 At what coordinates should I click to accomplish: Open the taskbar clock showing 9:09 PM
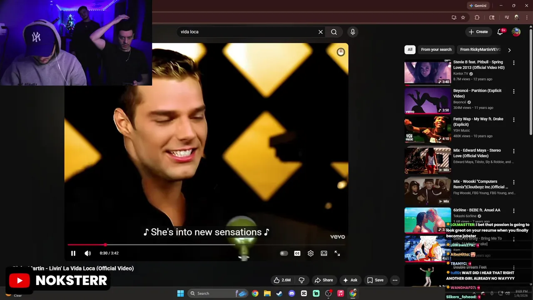point(521,293)
